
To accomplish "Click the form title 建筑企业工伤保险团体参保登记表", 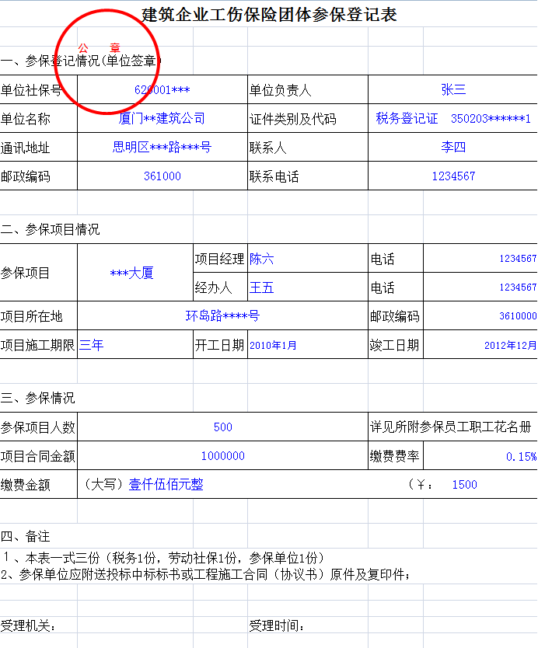I will pyautogui.click(x=269, y=15).
